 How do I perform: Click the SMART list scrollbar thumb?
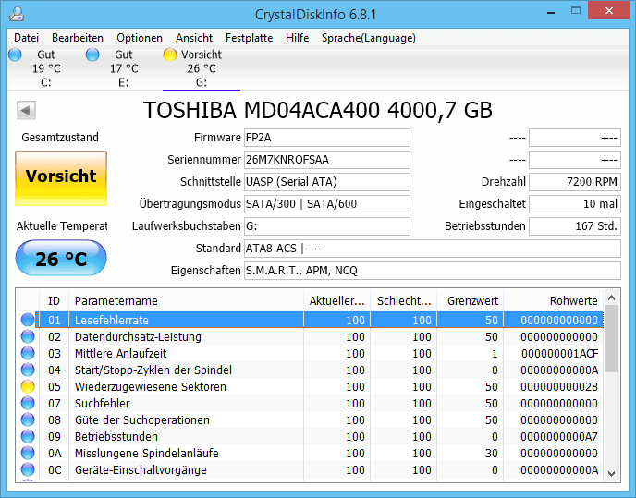[612, 339]
